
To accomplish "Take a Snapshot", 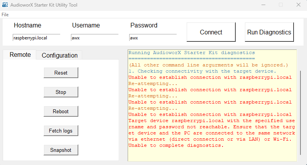I will (61, 150).
